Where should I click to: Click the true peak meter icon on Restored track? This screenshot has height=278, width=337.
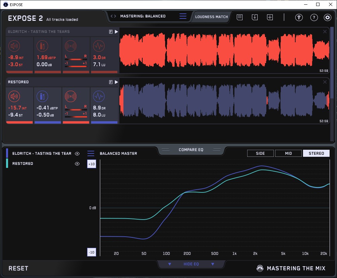coord(42,97)
